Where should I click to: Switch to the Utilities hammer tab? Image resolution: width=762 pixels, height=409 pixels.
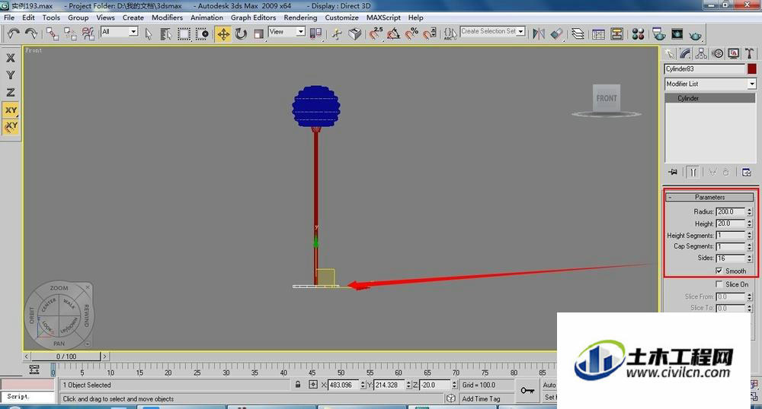click(749, 53)
